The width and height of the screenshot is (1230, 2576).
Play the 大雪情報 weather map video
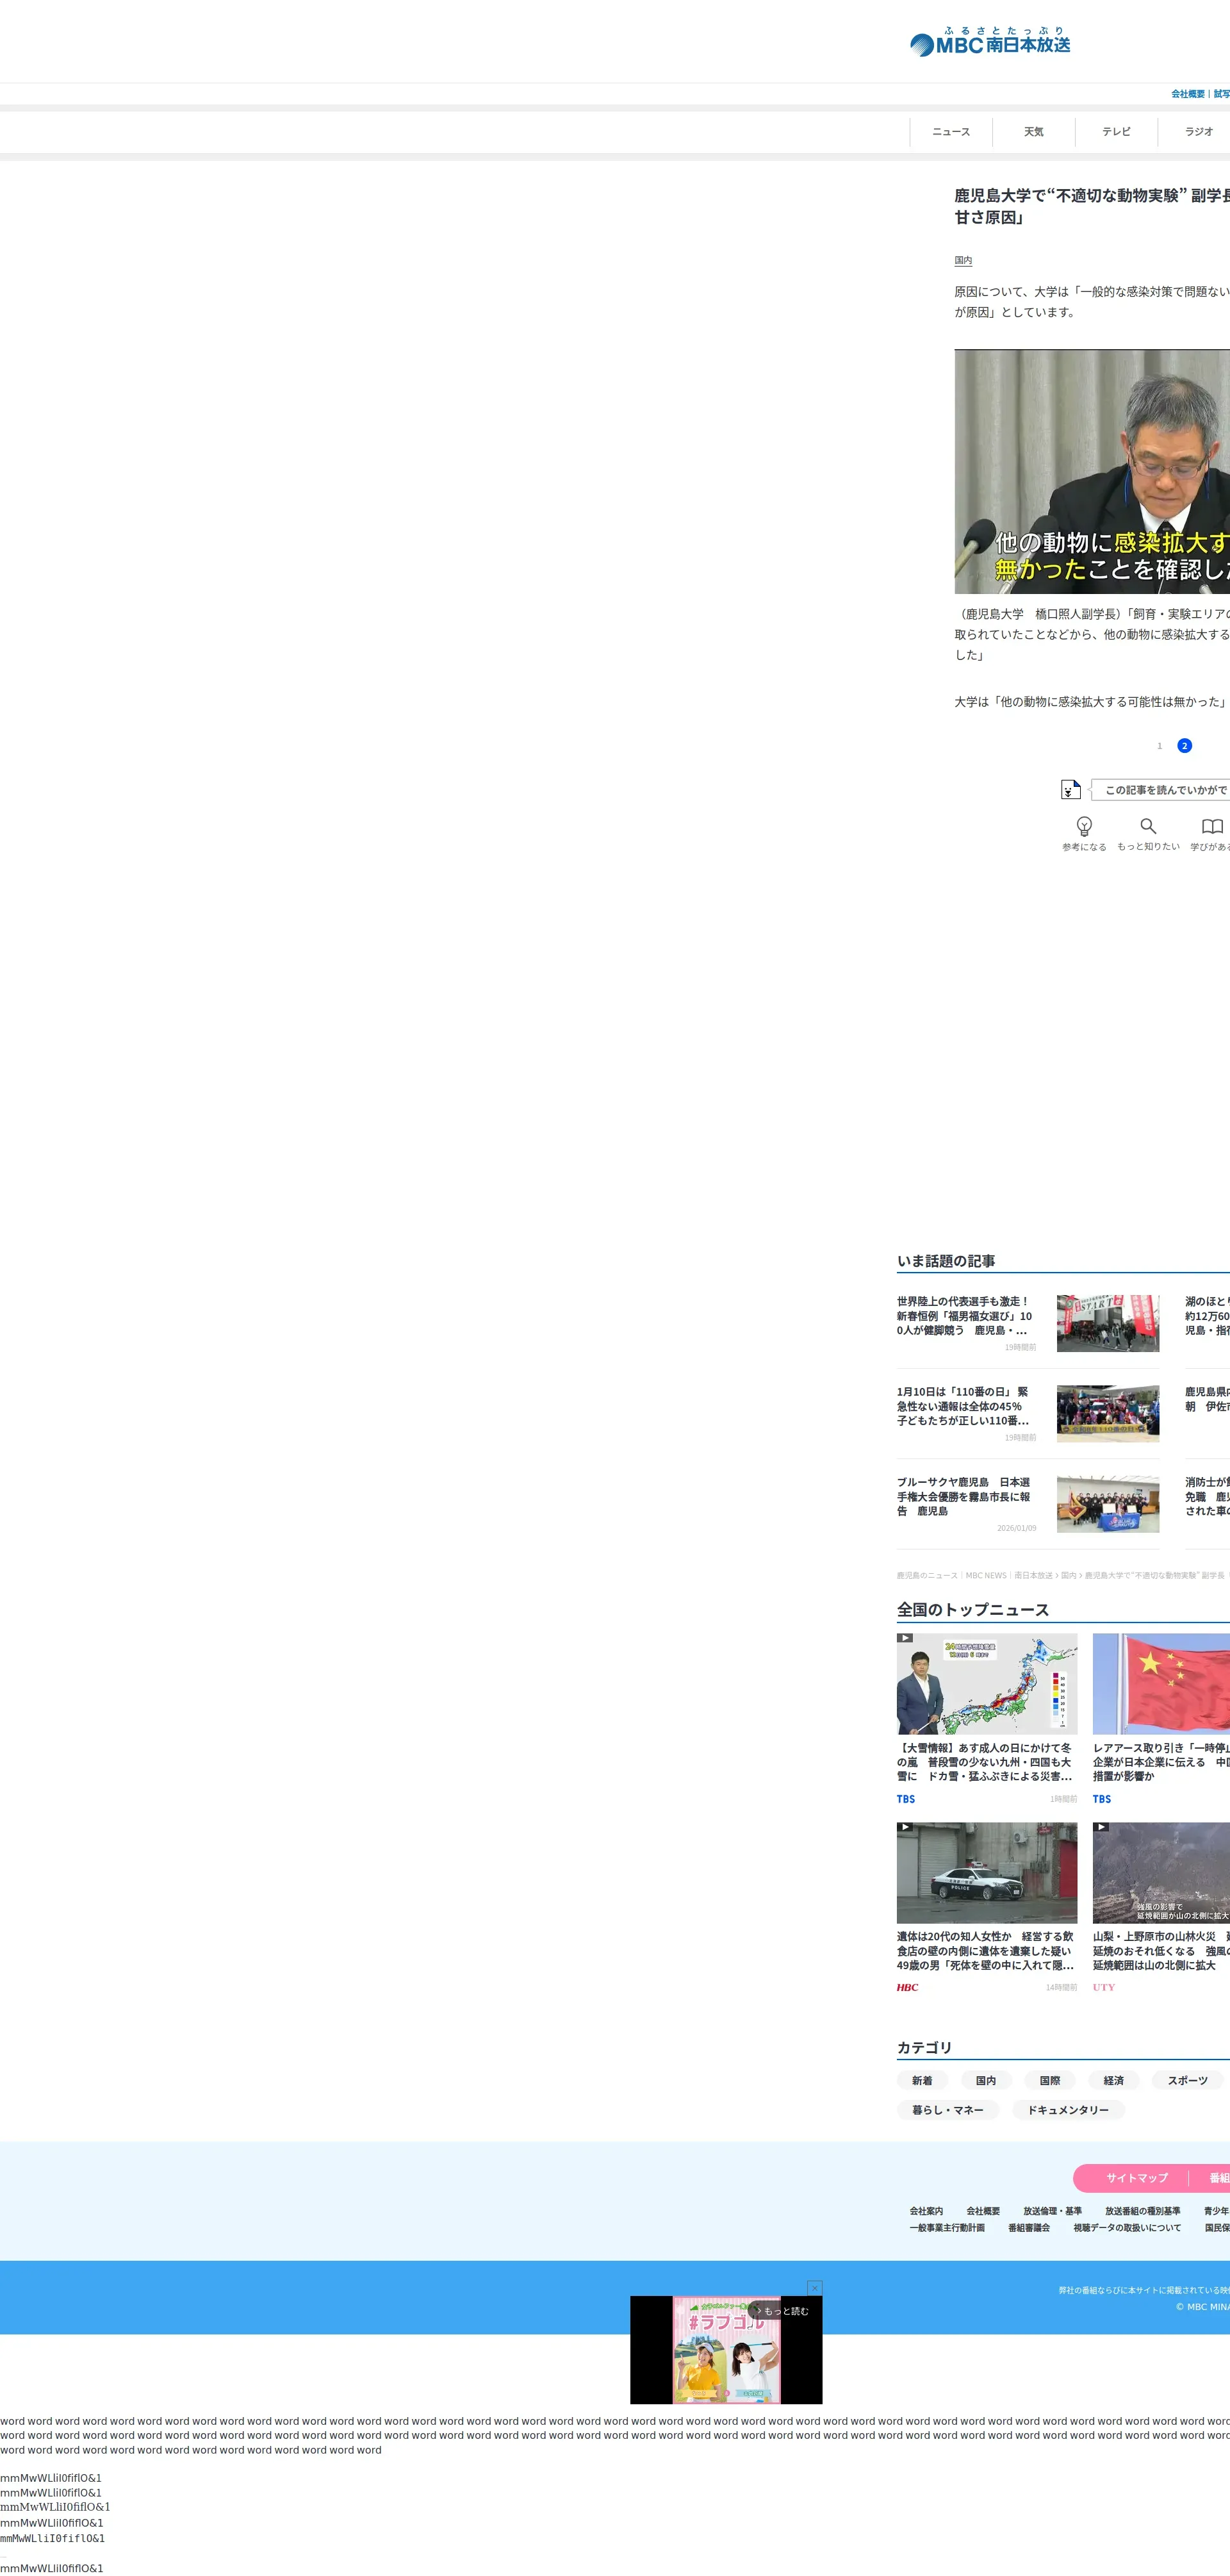(986, 1683)
